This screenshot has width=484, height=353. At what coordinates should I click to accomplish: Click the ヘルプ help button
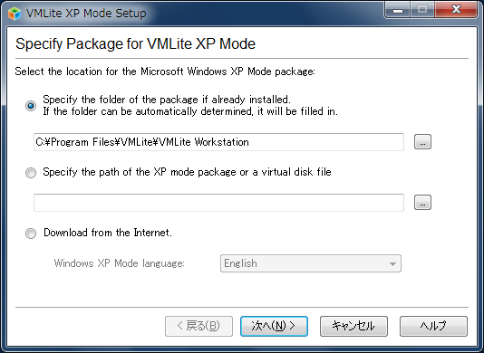point(433,326)
